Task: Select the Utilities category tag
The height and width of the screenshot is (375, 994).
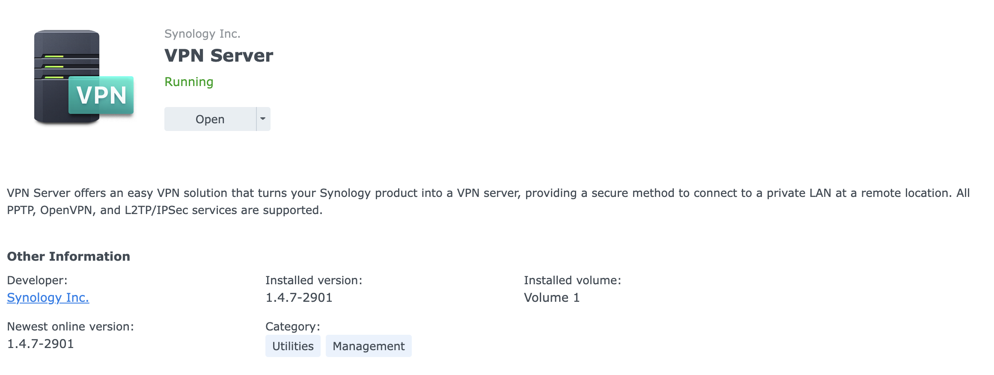Action: (x=293, y=346)
